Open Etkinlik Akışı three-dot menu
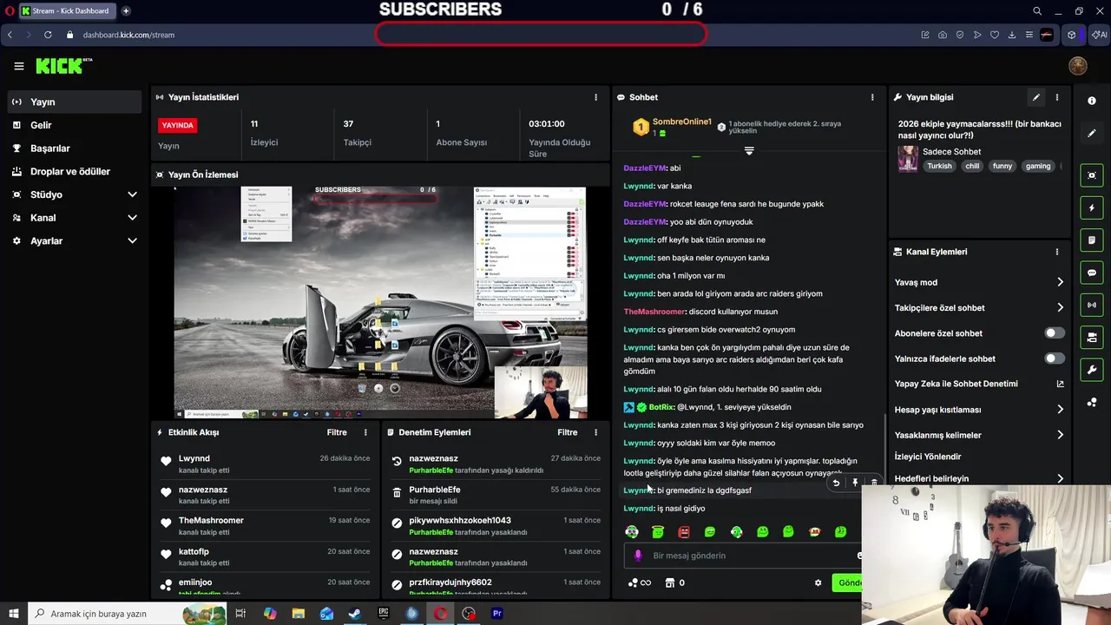Viewport: 1111px width, 625px height. tap(365, 432)
